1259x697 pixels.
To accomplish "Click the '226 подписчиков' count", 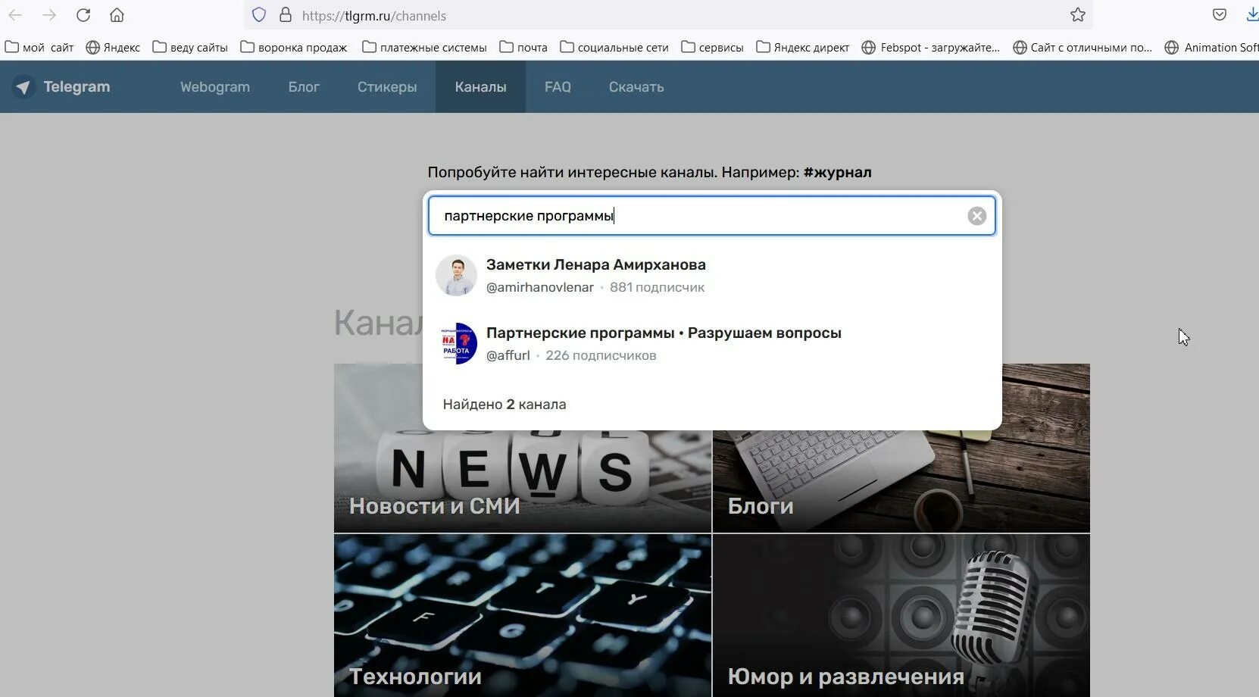I will (x=601, y=356).
